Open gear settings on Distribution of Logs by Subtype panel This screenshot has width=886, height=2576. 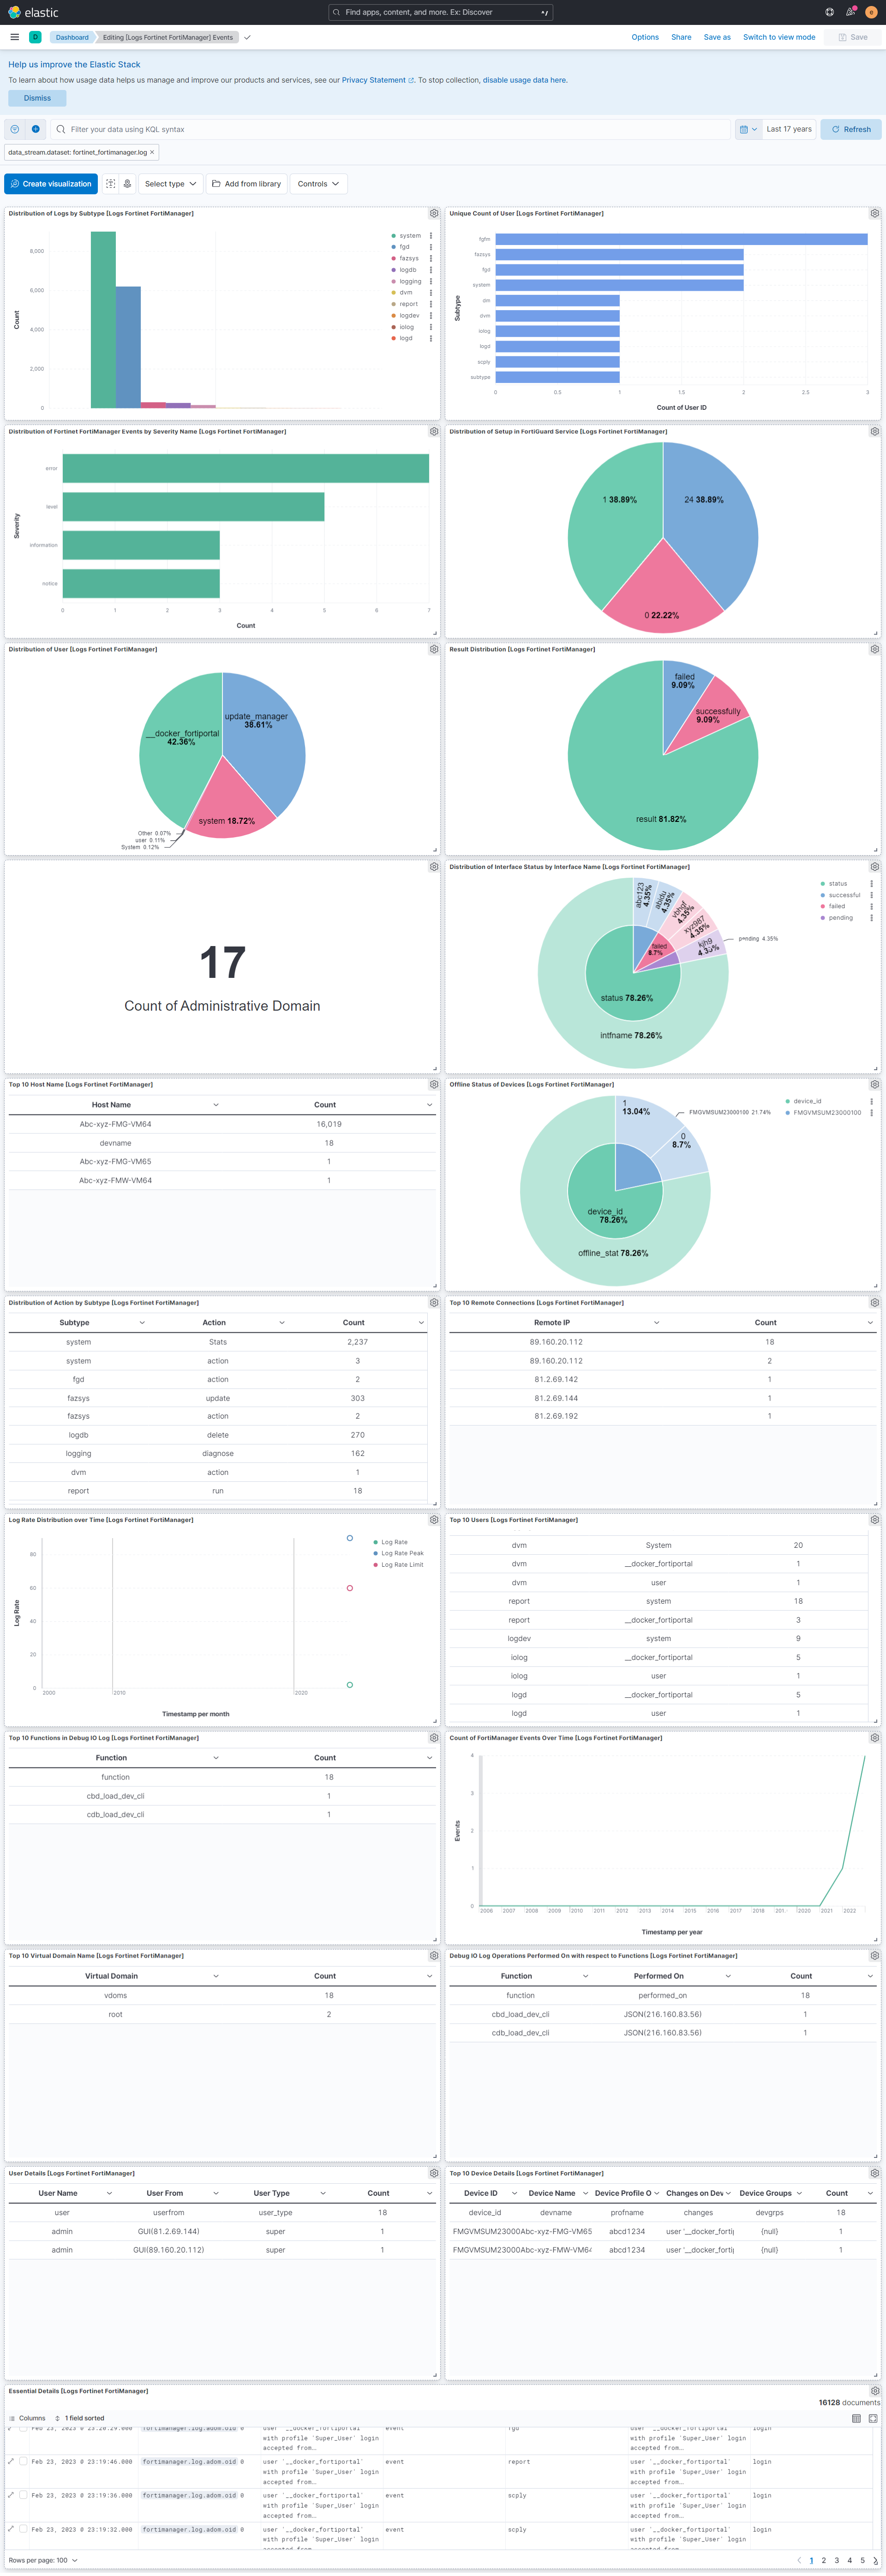click(433, 213)
